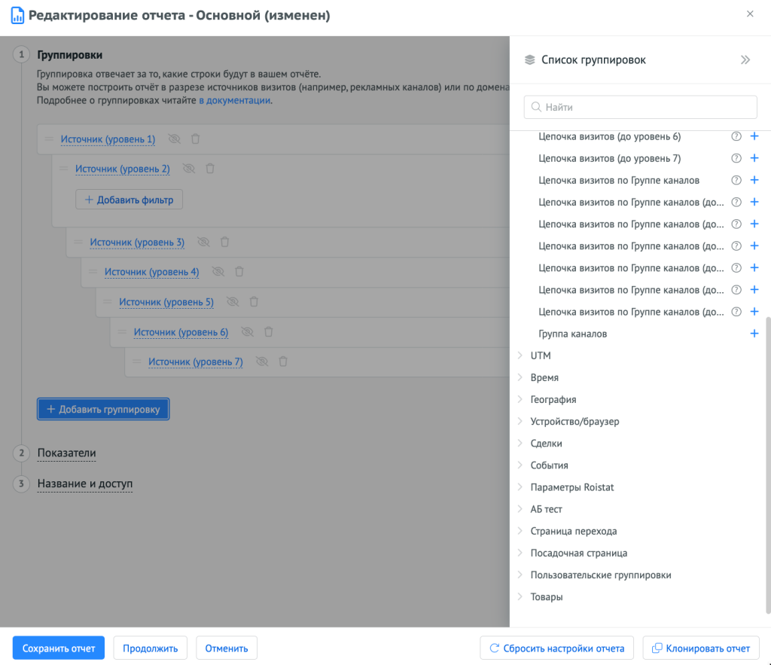Viewport: 771px width, 665px height.
Task: Click the drag handle of Источник (уровень 1)
Action: pos(49,139)
